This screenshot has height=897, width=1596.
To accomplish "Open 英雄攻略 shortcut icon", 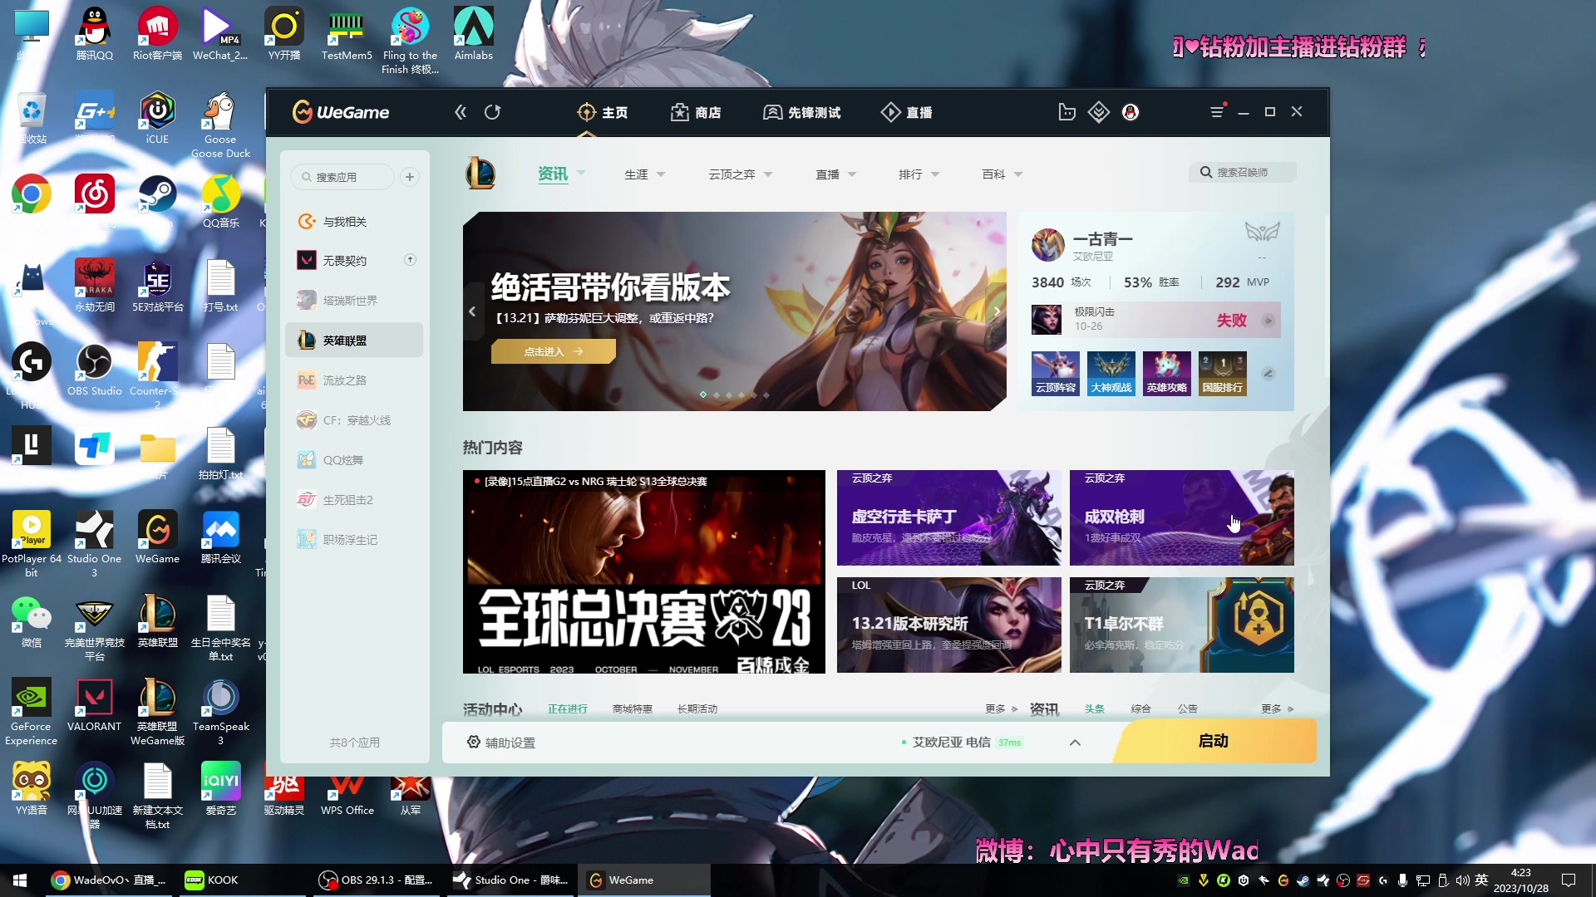I will point(1167,373).
